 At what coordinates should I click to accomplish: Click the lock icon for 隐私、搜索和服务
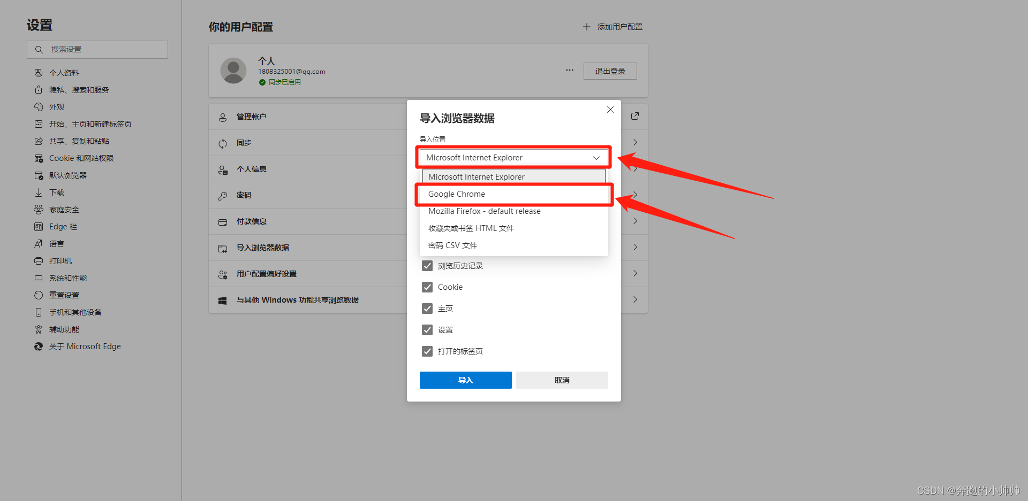point(39,90)
